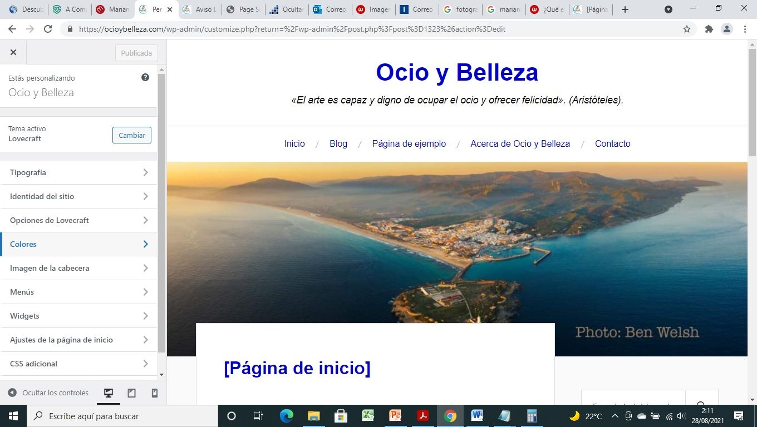
Task: Switch to the Page S tab
Action: pos(243,9)
